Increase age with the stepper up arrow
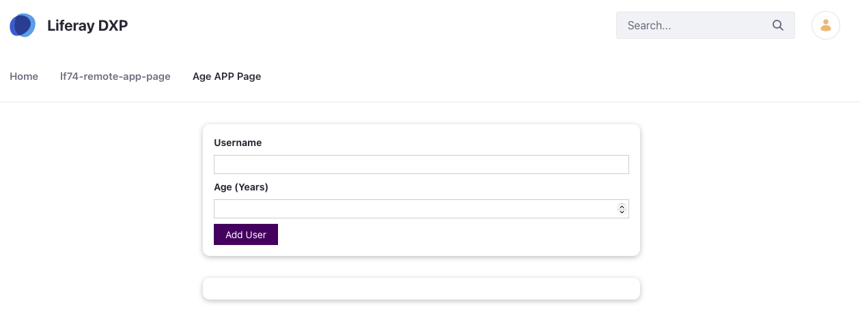860x331 pixels. [x=622, y=206]
